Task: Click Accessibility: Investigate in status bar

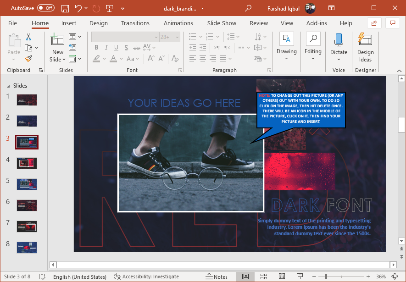Action: [x=146, y=276]
